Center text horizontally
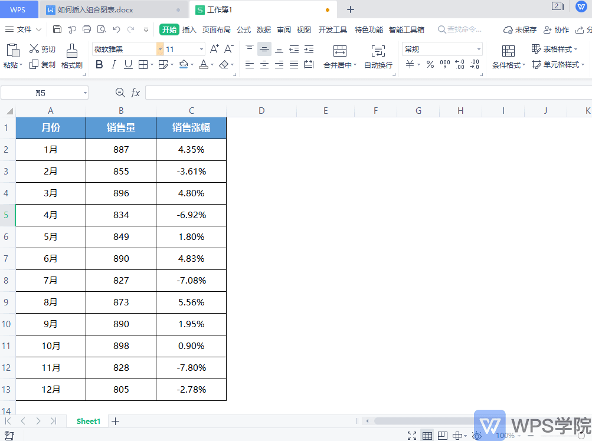592x441 pixels. pos(264,64)
